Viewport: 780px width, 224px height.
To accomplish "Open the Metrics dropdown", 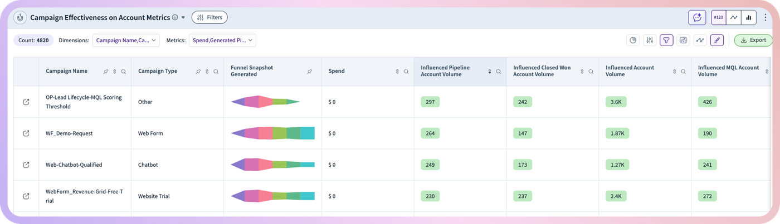I will (223, 40).
